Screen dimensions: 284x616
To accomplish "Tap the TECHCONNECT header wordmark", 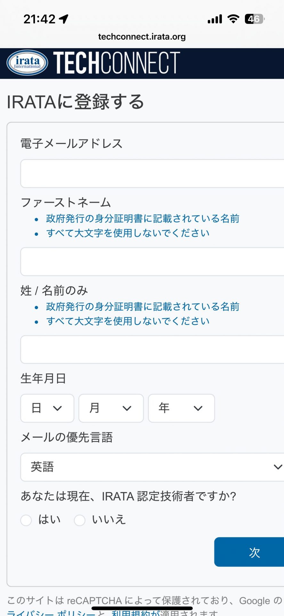I will tap(117, 63).
